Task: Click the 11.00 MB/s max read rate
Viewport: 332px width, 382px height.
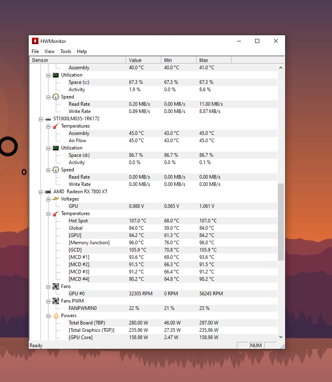Action: (x=211, y=104)
